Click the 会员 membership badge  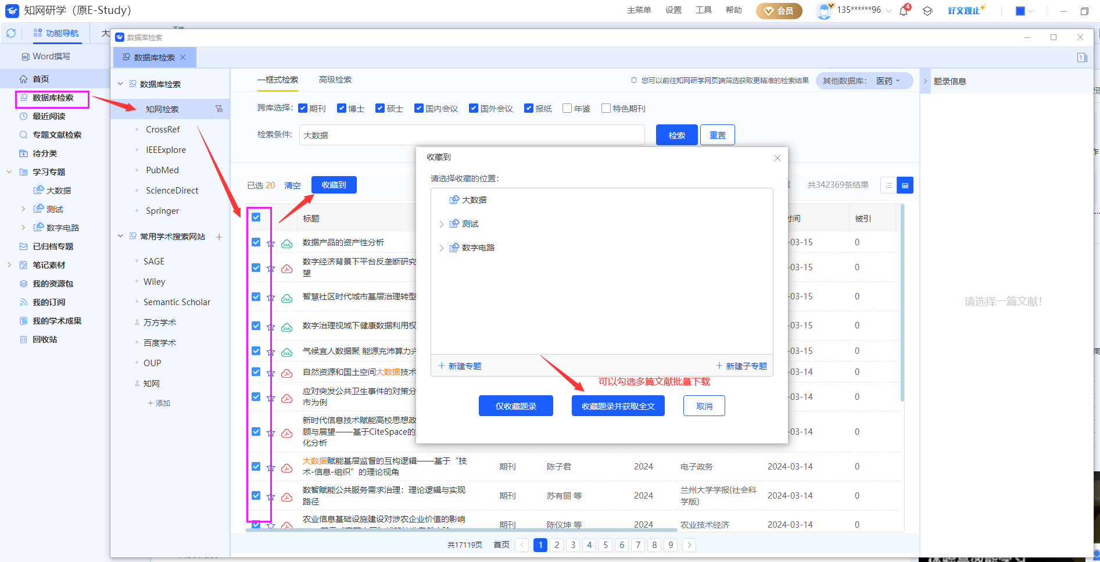click(779, 10)
